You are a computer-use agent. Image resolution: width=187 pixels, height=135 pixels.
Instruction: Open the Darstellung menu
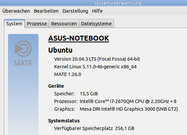click(x=75, y=11)
